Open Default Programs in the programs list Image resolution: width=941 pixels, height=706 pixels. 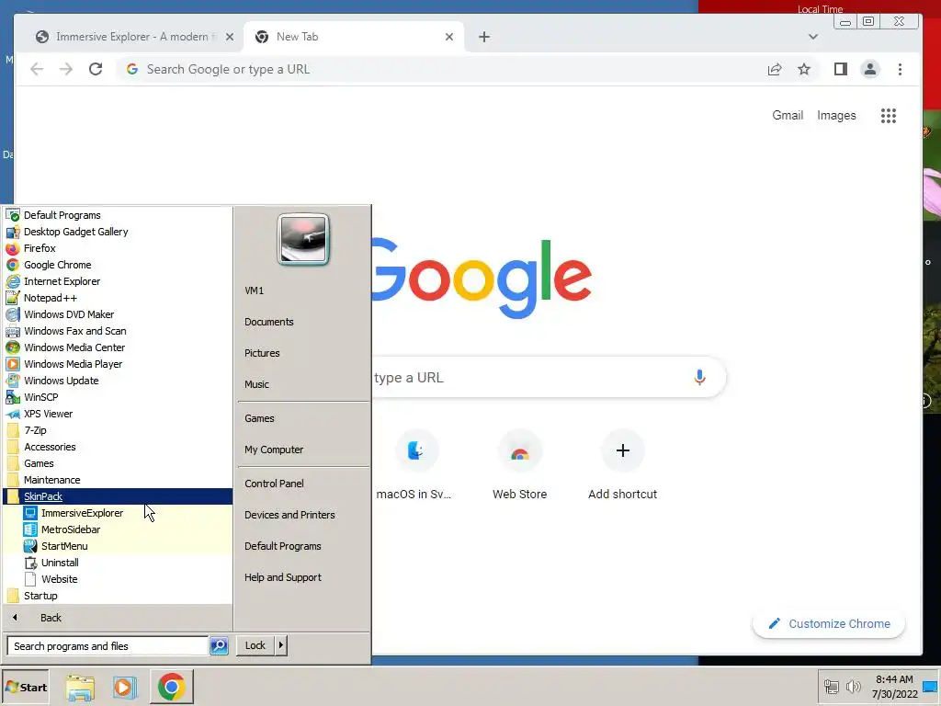pos(118,215)
